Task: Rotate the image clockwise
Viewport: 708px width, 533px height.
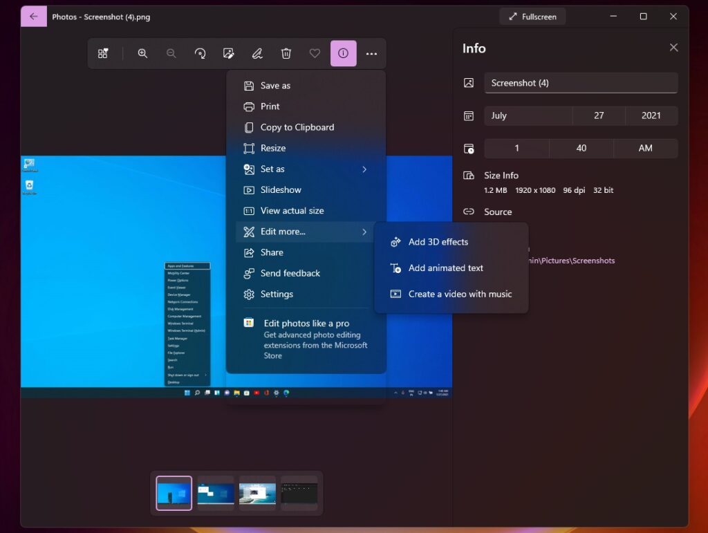Action: coord(201,53)
